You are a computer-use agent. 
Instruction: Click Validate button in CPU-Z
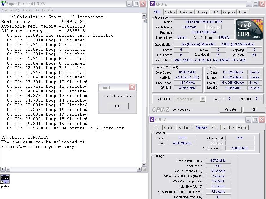click(230, 109)
